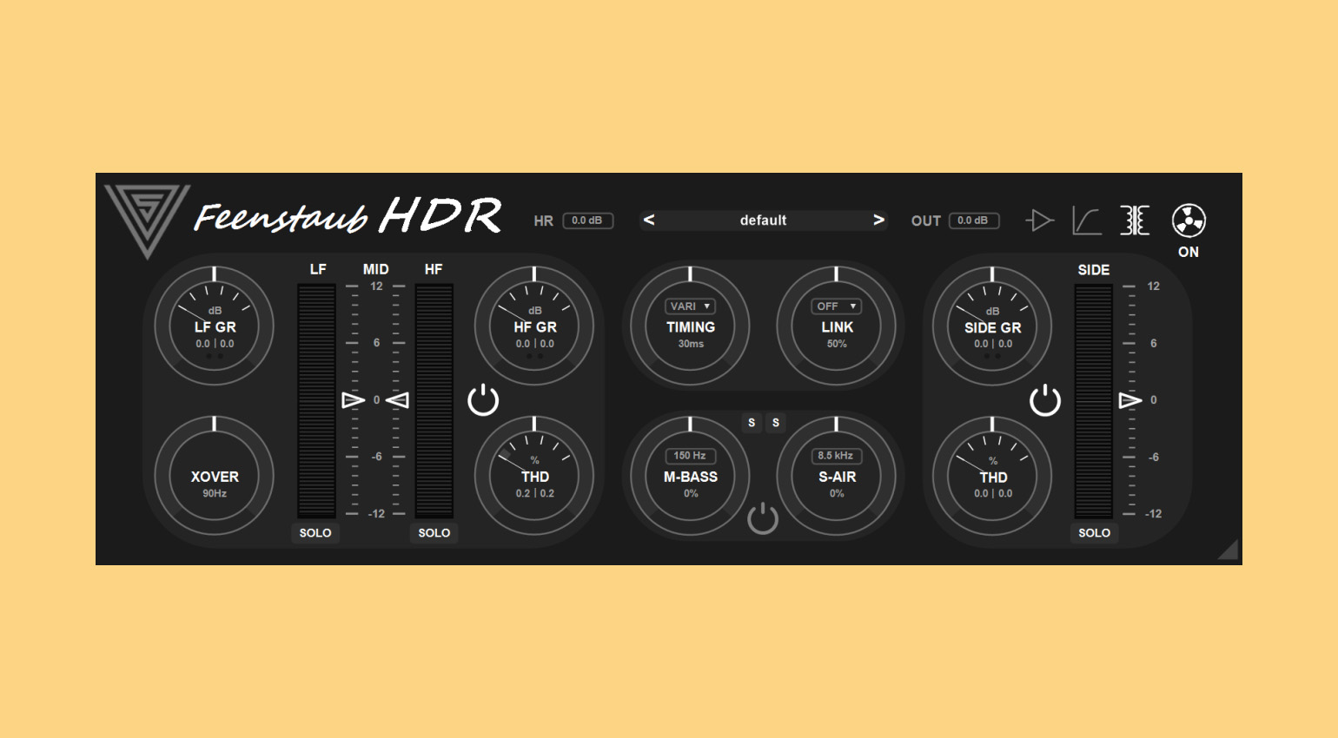Screen dimensions: 1338x738
Task: Toggle power button between M-BASS and S-AIR
Action: tap(762, 518)
